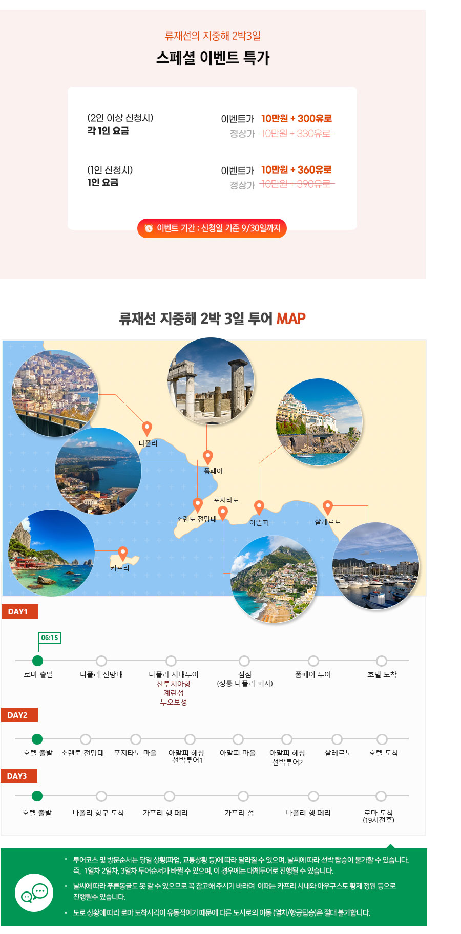Select the 포지타노 map pin
Image resolution: width=461 pixels, height=934 pixels.
click(x=223, y=513)
